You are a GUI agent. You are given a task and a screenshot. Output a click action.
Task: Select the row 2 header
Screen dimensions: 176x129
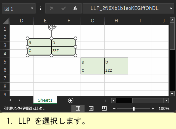click(x=5, y=37)
